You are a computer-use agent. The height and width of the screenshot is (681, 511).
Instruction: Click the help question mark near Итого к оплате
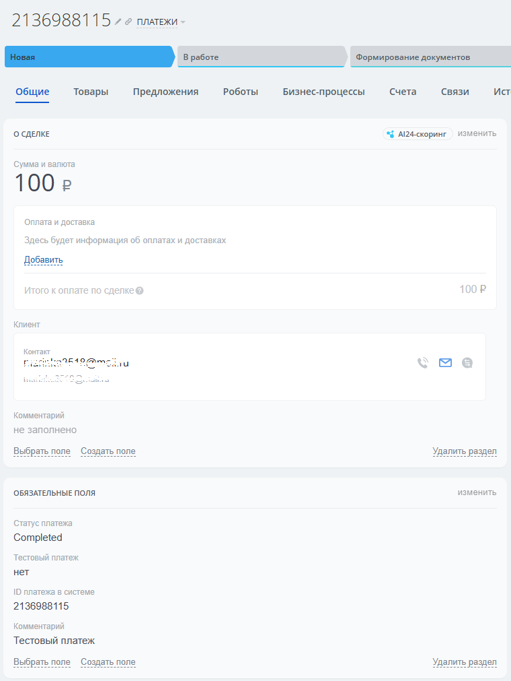point(140,291)
